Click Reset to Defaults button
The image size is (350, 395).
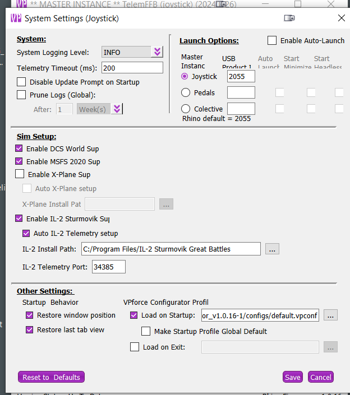point(51,377)
